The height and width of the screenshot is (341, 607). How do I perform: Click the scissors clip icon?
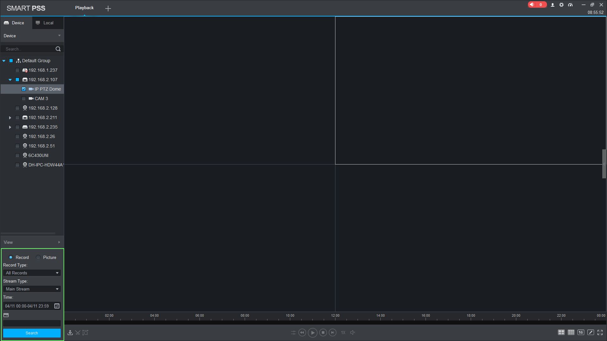(78, 332)
